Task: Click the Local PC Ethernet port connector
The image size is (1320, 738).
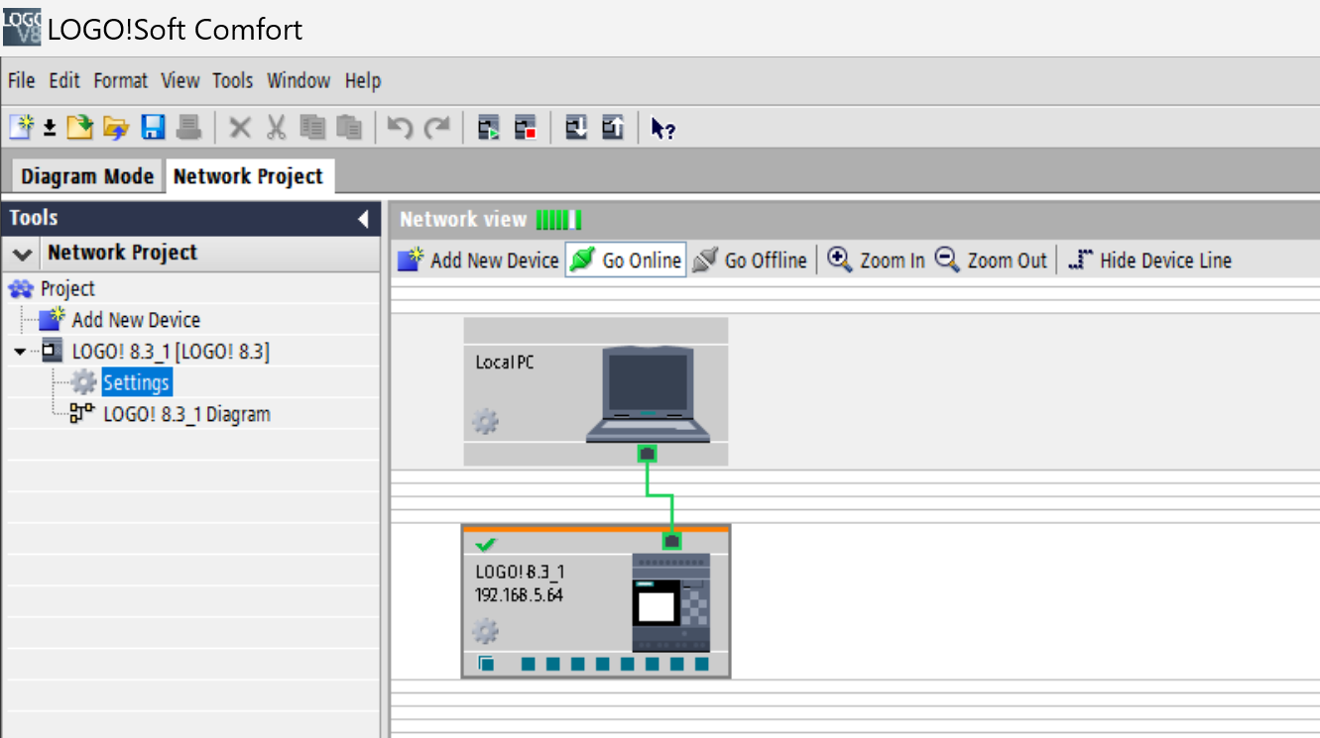Action: pyautogui.click(x=648, y=454)
